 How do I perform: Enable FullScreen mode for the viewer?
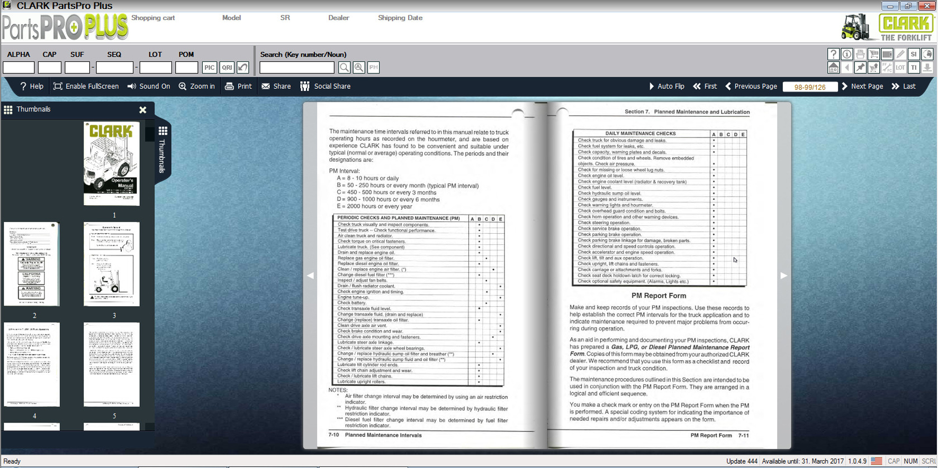[86, 86]
